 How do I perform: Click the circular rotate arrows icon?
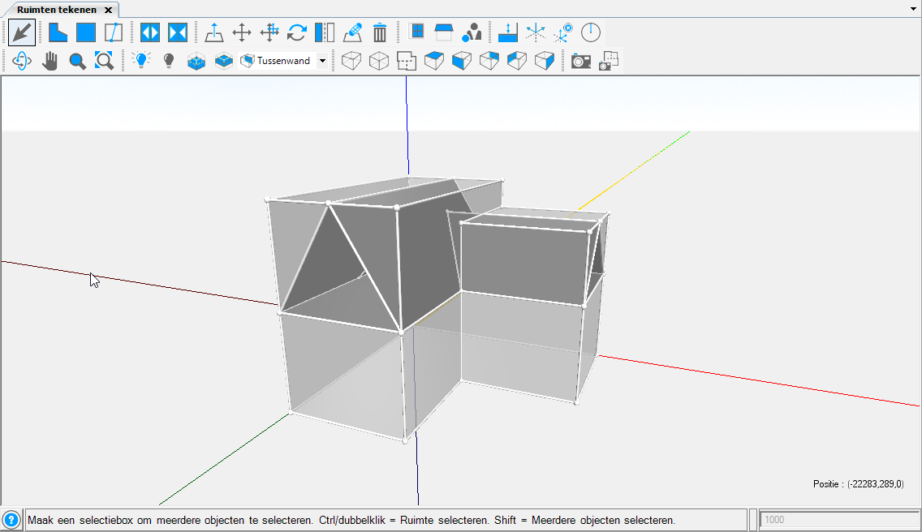(297, 32)
